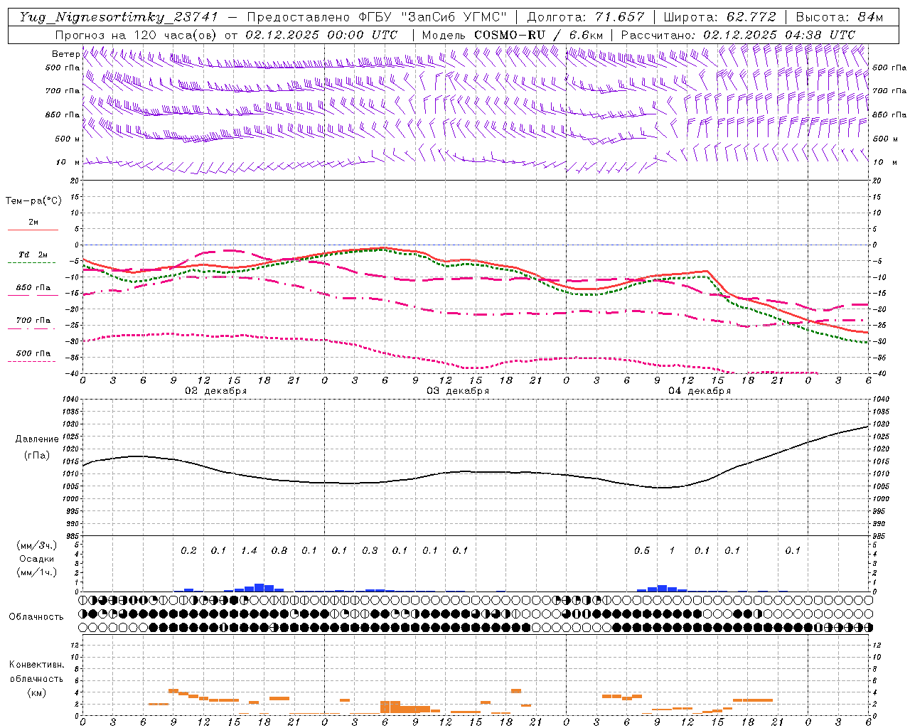Click the Рассчитано: 02.12.2025 04:38 UTC timestamp

(x=739, y=35)
